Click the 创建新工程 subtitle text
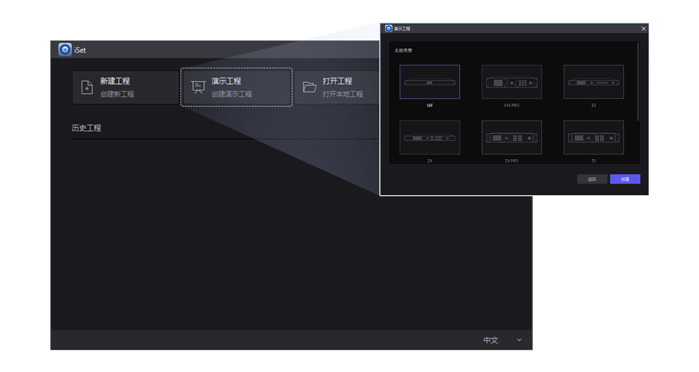This screenshot has width=699, height=372. (117, 94)
